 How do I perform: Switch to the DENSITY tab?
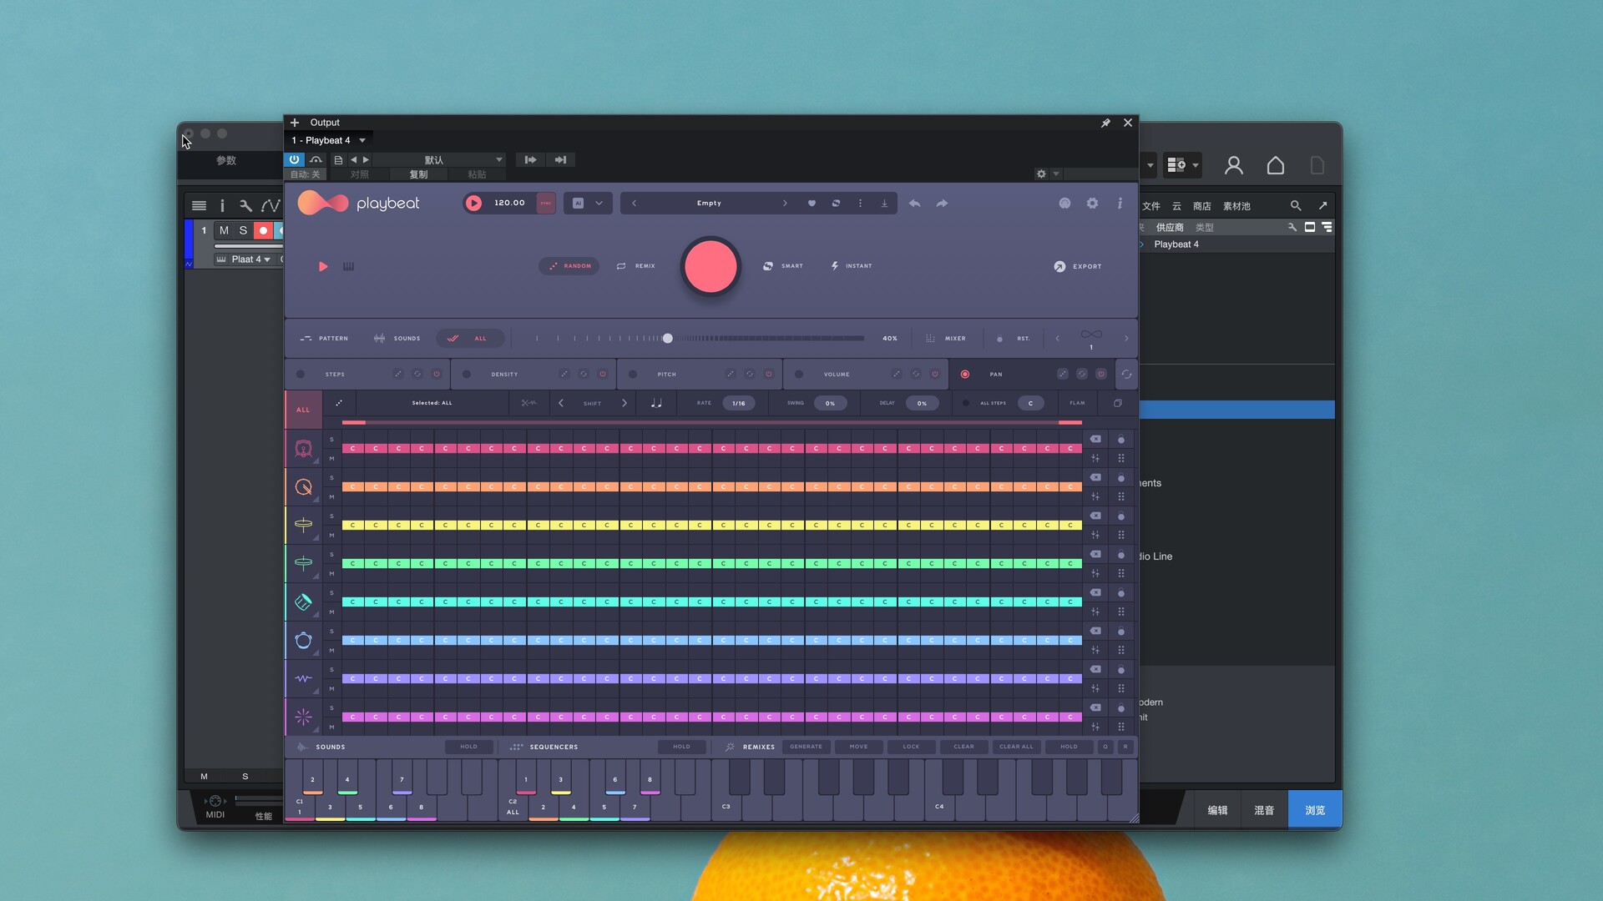(x=504, y=375)
